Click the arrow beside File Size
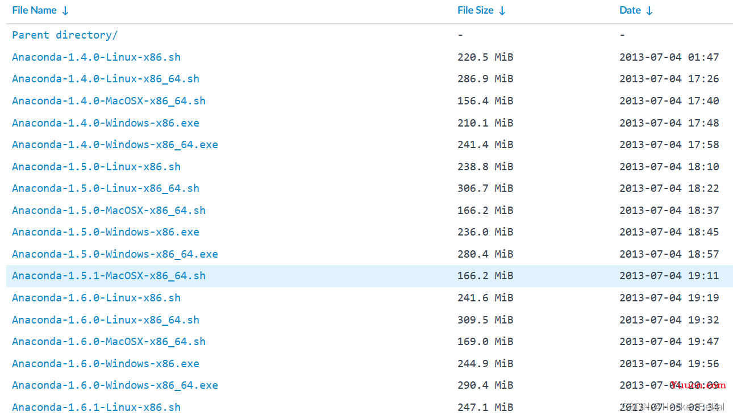733x416 pixels. (502, 11)
